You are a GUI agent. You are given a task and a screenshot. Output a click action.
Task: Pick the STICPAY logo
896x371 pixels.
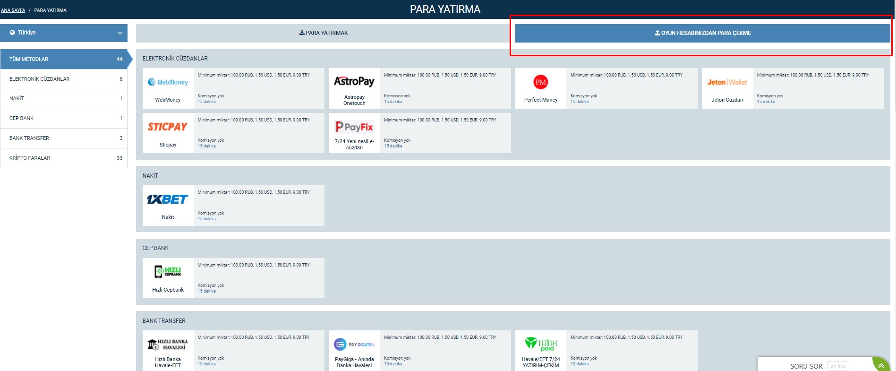168,127
